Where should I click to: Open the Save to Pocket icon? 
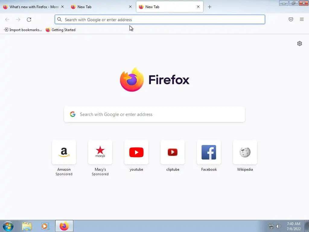click(x=291, y=19)
